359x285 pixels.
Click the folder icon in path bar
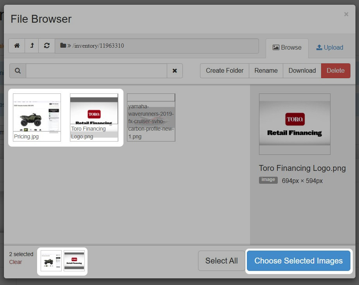pos(63,46)
